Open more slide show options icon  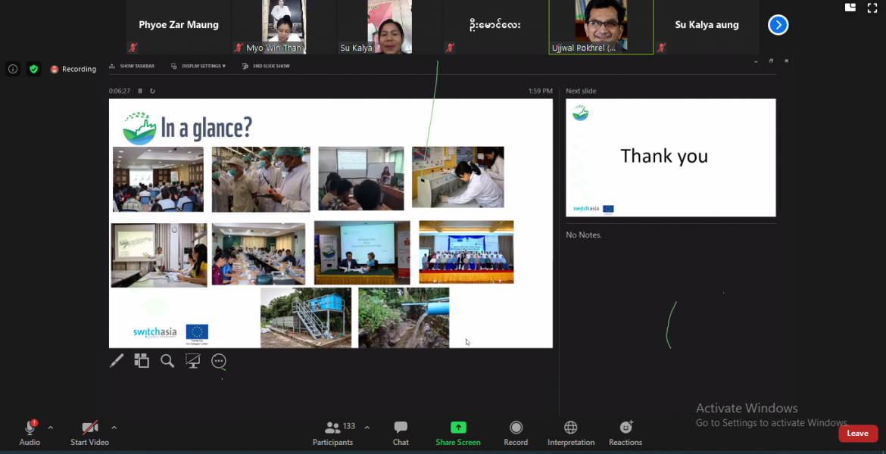[x=219, y=361]
